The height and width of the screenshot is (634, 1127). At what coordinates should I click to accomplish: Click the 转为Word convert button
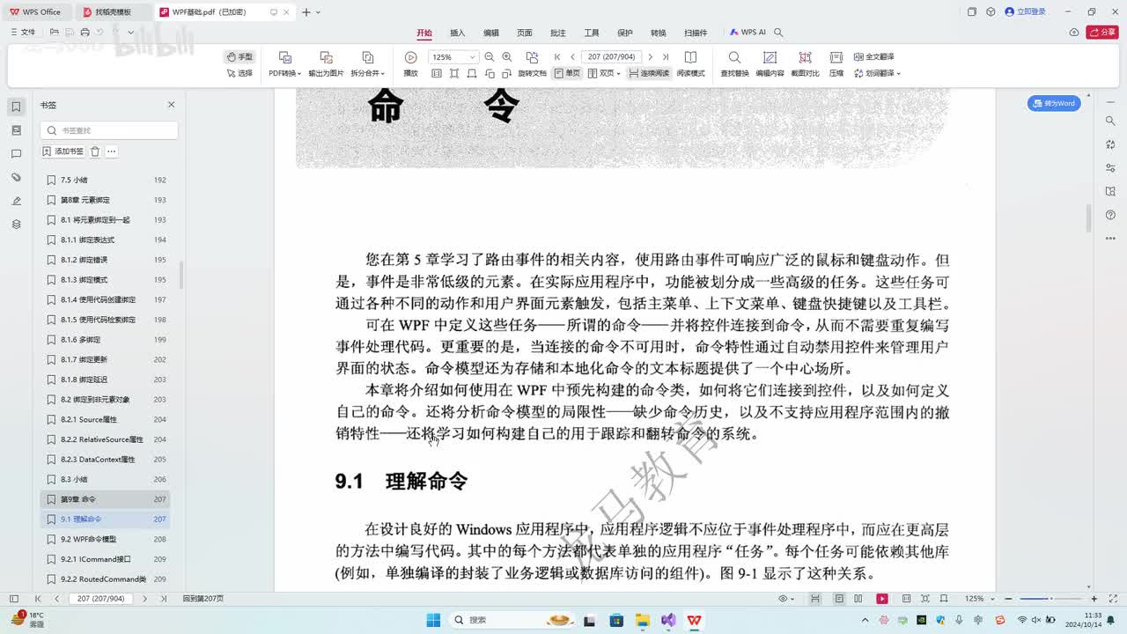point(1054,103)
